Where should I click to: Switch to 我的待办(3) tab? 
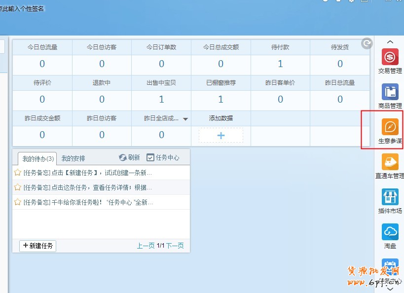[37, 158]
